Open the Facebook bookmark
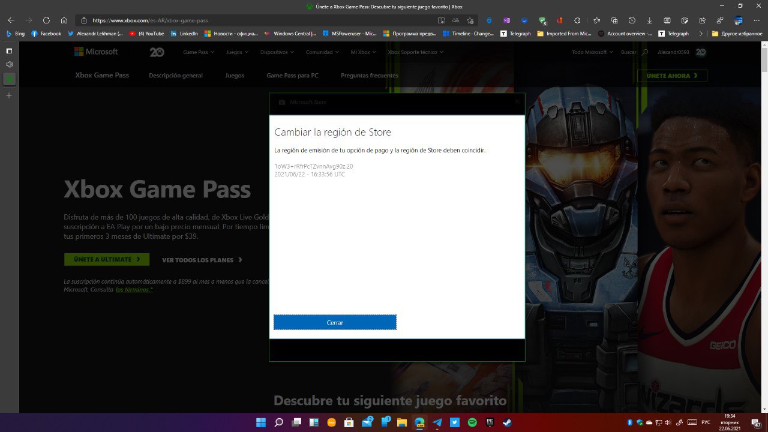This screenshot has height=432, width=768. [46, 34]
